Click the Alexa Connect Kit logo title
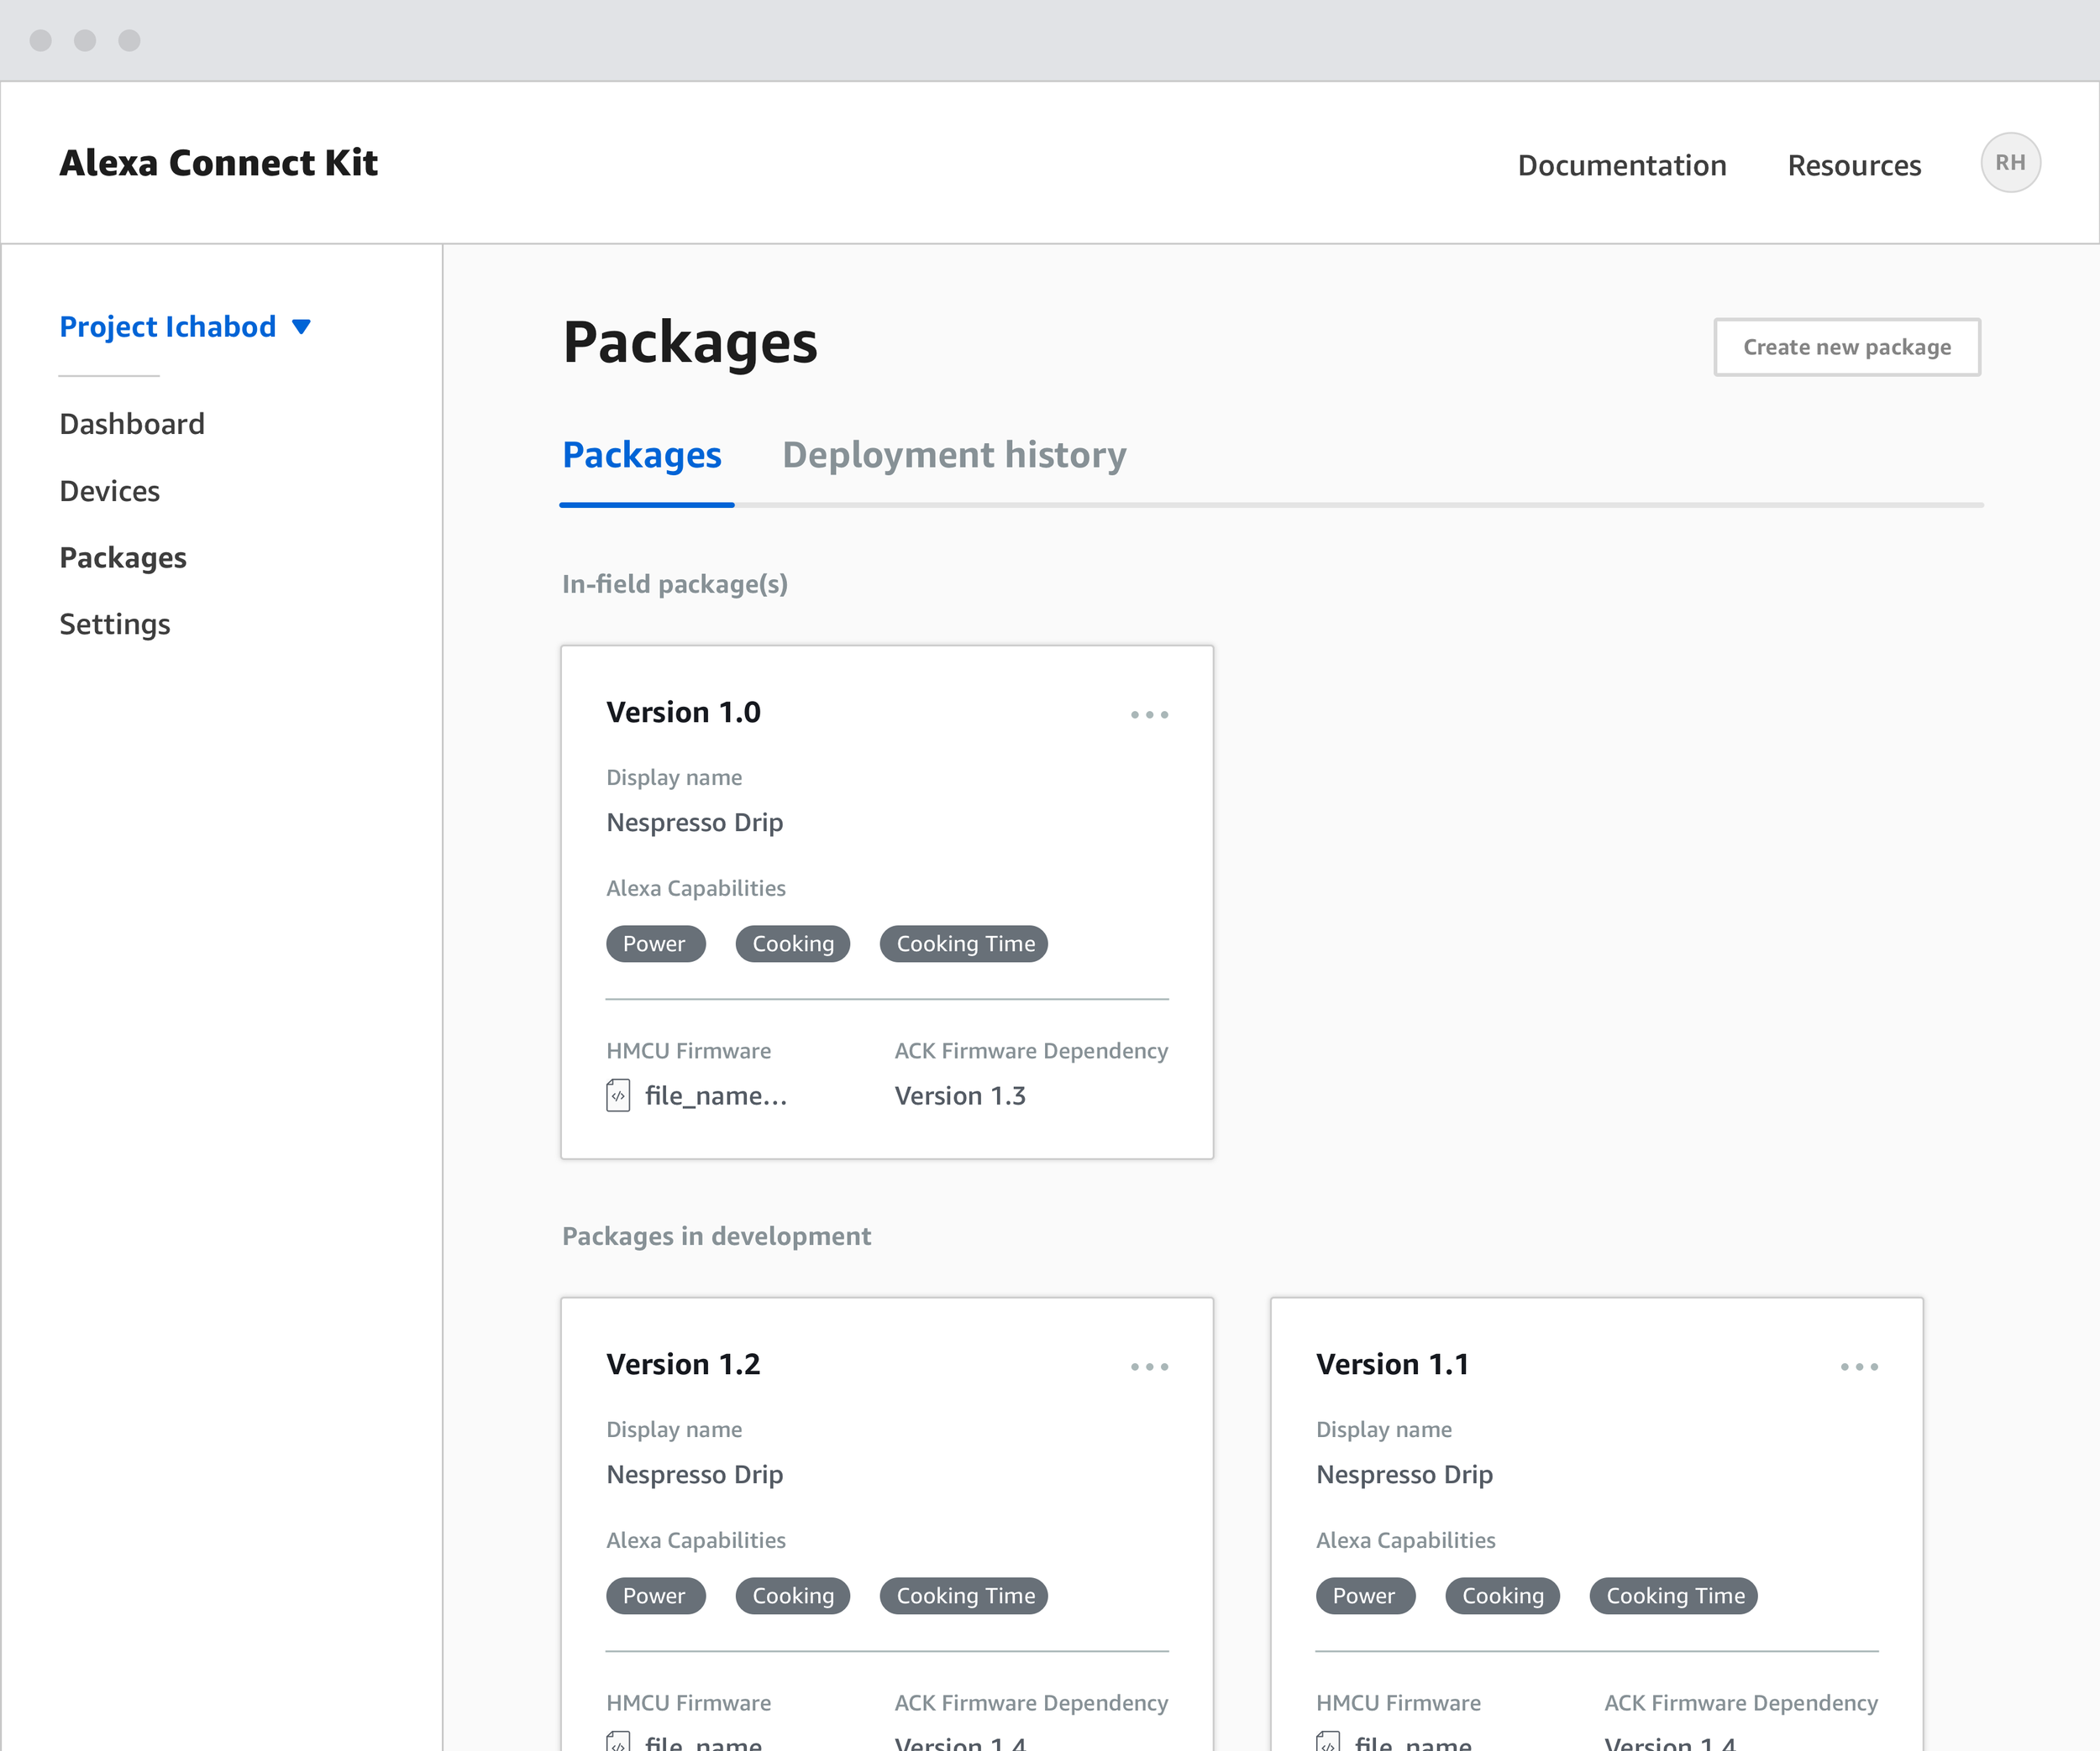The width and height of the screenshot is (2100, 1751). (x=219, y=163)
